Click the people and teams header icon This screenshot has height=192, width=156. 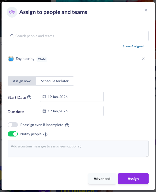tap(12, 12)
